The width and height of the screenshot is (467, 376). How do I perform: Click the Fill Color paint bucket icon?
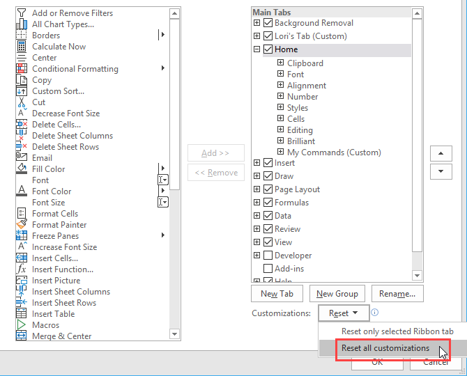[x=22, y=169]
